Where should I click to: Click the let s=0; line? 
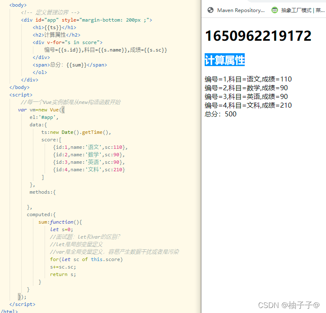(62, 229)
